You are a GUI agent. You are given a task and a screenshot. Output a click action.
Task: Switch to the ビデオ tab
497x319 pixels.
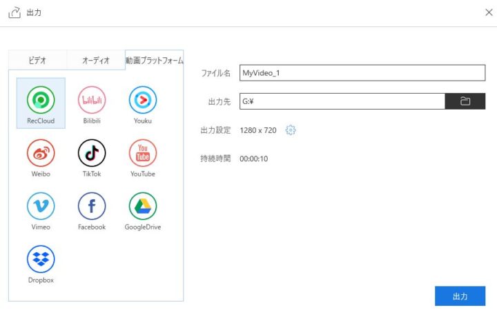[37, 61]
